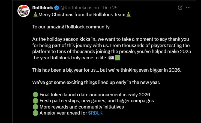Click the slot machine emoji

[111, 58]
